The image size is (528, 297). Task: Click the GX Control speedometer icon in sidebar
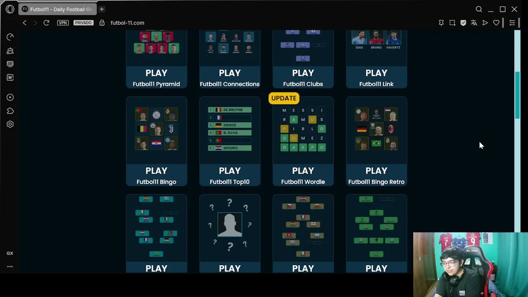click(x=10, y=37)
